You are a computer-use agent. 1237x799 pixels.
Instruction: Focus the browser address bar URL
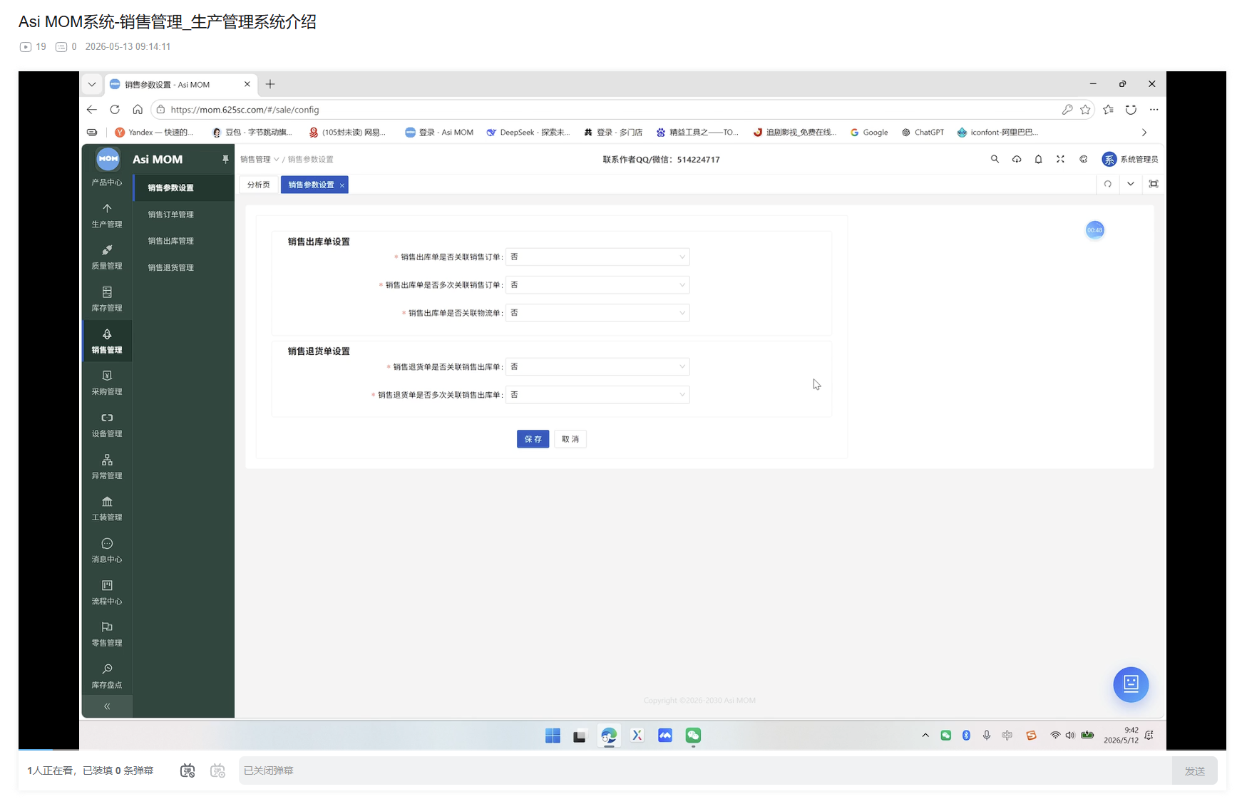pos(245,110)
